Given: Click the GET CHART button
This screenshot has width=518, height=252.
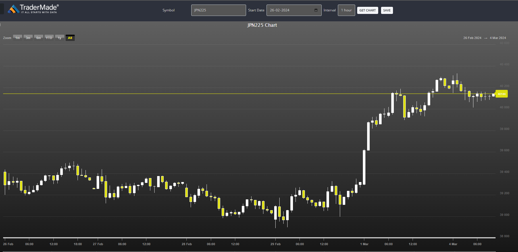Looking at the screenshot, I should pos(367,11).
